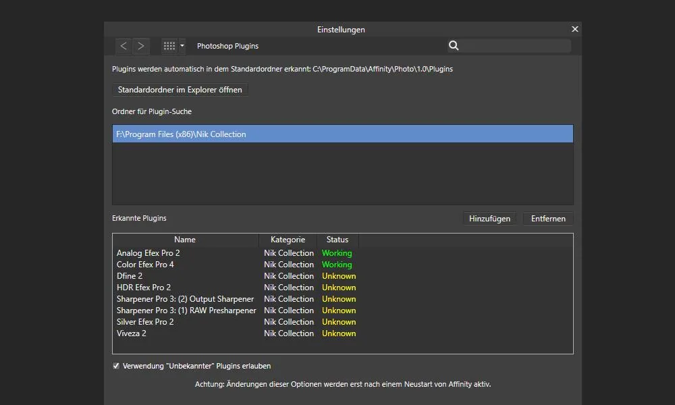Select Sharpener Pro 3: (1) RAW Presharpener
The height and width of the screenshot is (405, 675).
coord(343,310)
